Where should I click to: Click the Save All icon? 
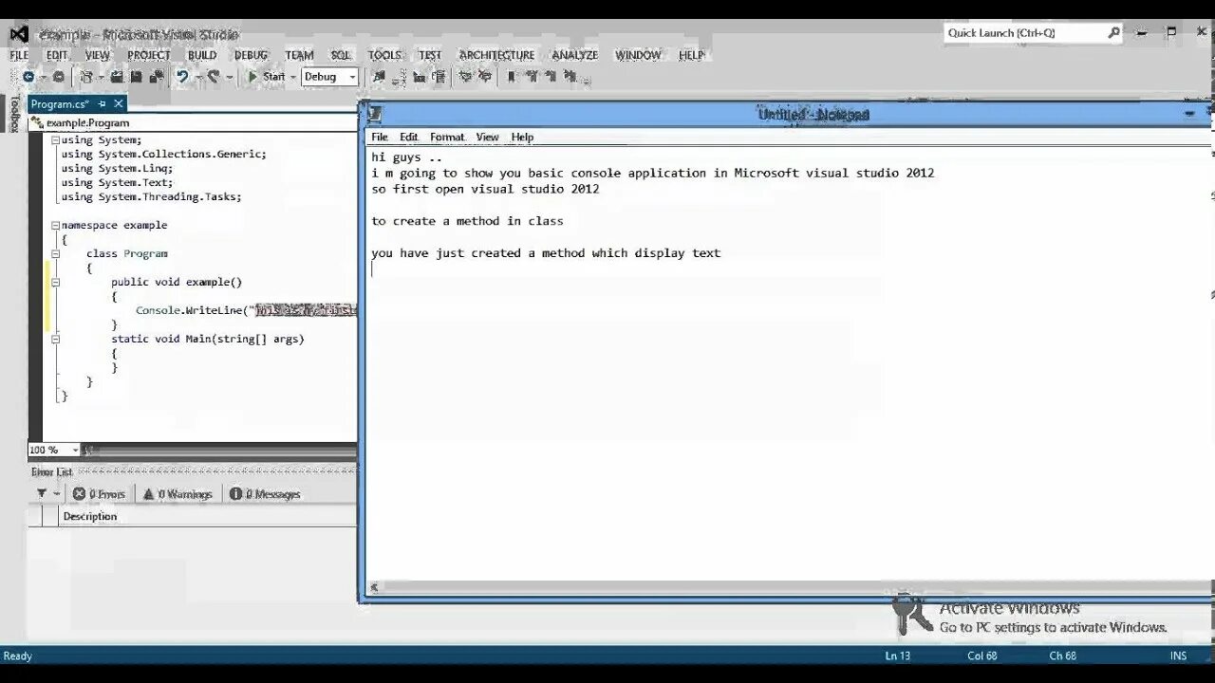(156, 77)
